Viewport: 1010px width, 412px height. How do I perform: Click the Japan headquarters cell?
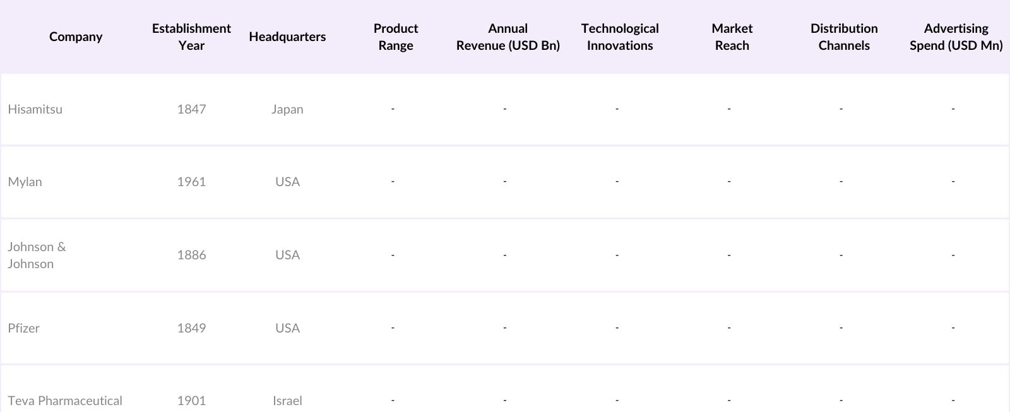pos(287,109)
